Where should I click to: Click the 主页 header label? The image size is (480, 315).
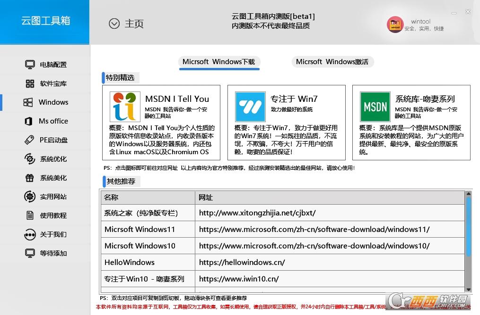coord(134,24)
